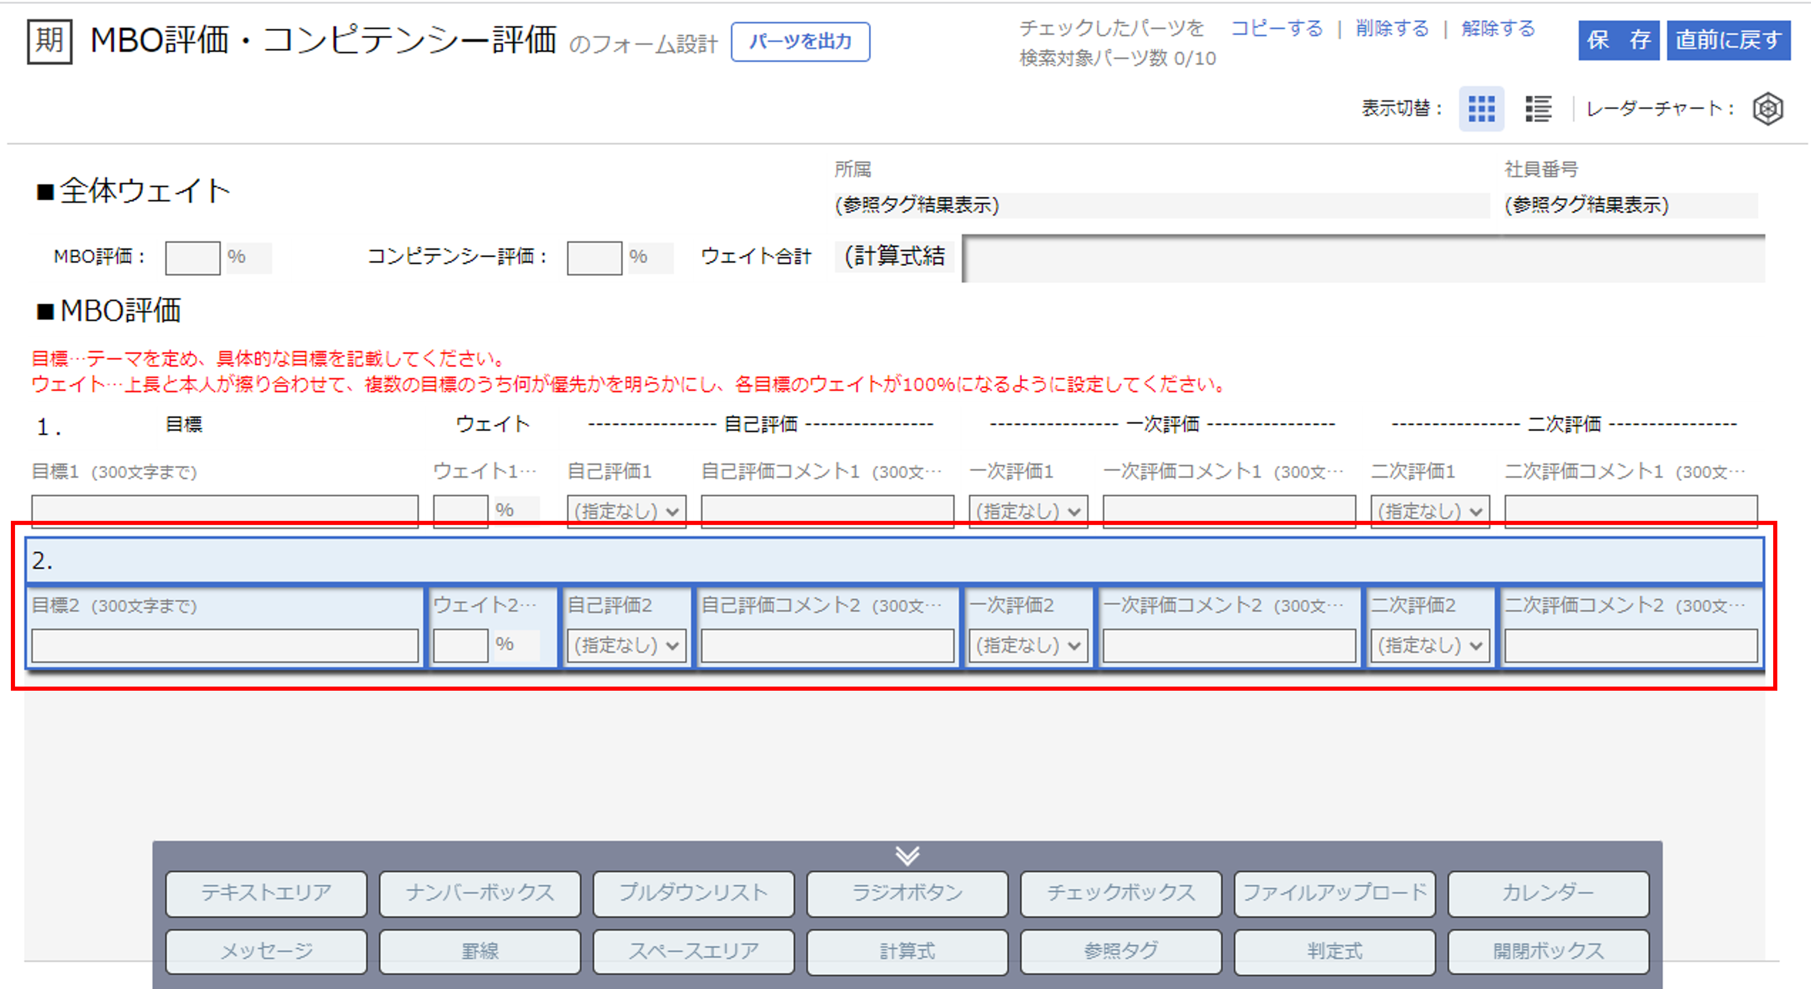Select the ナンバーボックス part tool
1811x989 pixels.
(x=480, y=893)
